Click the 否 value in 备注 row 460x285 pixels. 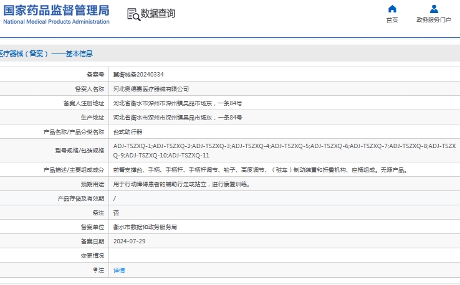116,213
